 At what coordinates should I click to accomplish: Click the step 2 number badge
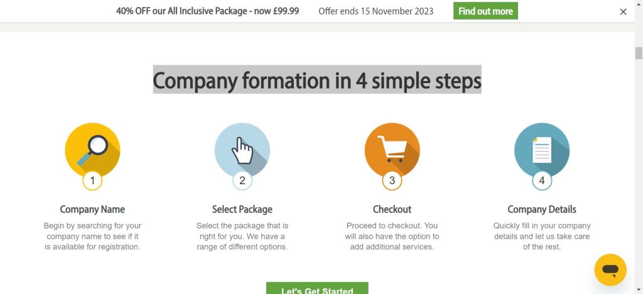[x=242, y=181]
